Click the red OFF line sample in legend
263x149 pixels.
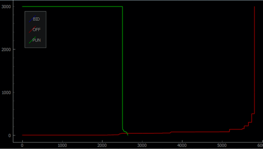point(32,29)
